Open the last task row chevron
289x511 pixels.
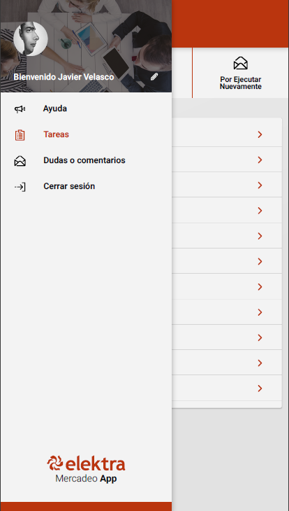[x=260, y=388]
